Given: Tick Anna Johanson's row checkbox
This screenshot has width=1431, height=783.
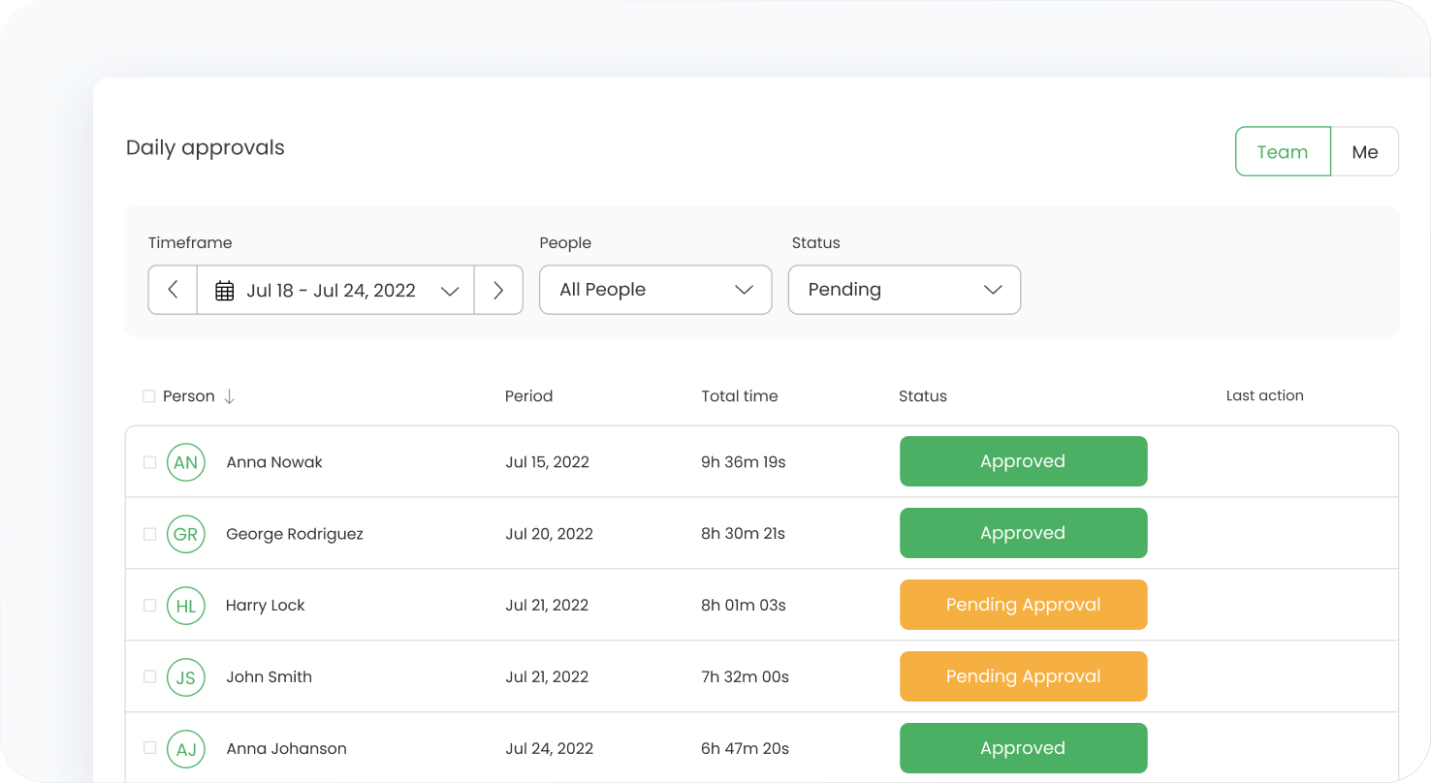Looking at the screenshot, I should coord(150,748).
